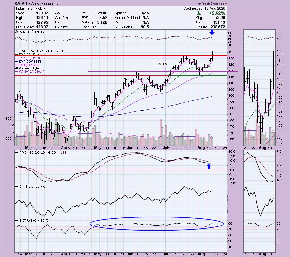The image size is (290, 257).
Task: Click the 200K volume axis label
Action: tap(10, 138)
